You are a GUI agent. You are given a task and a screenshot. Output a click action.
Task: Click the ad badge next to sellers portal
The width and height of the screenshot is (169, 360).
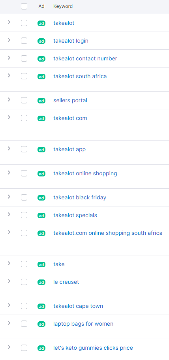pos(41,101)
